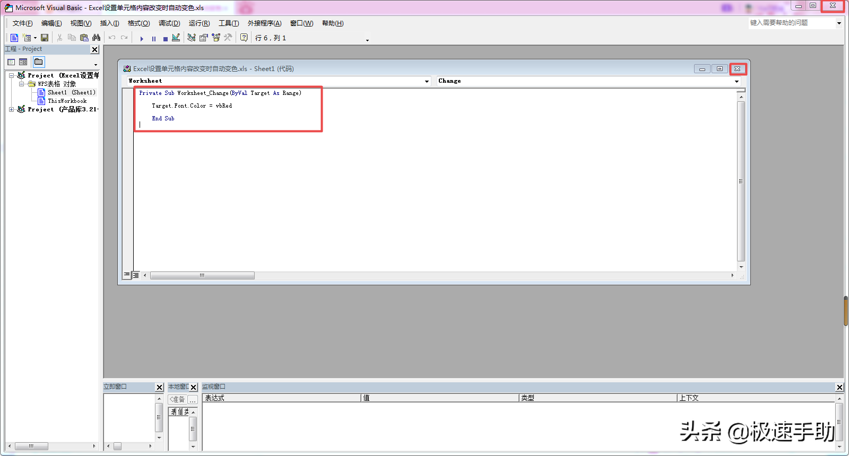This screenshot has height=456, width=849.
Task: Click the Redo arrow icon
Action: 124,38
